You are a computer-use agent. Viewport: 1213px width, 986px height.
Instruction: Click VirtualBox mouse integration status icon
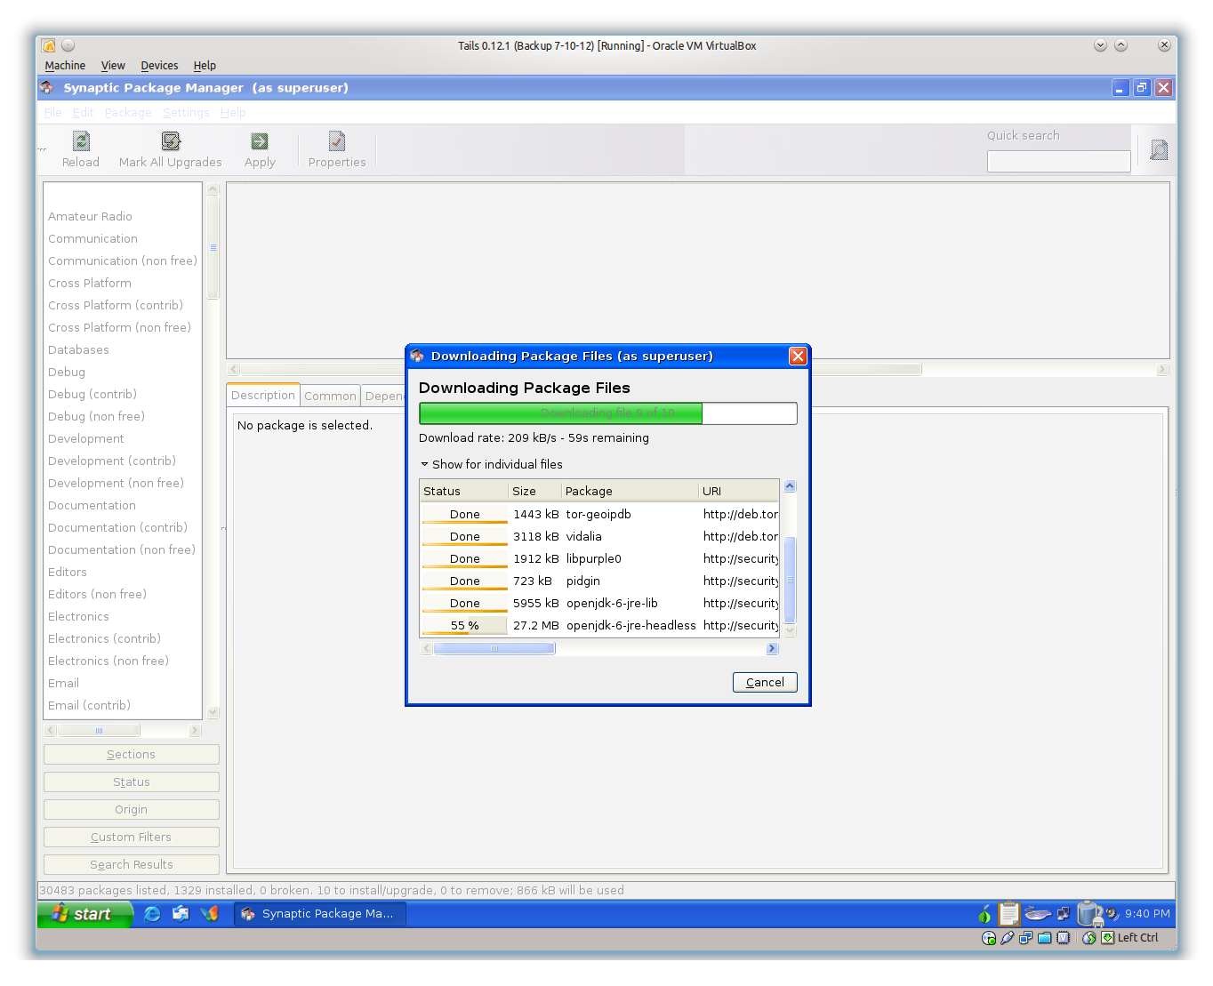pyautogui.click(x=1088, y=938)
